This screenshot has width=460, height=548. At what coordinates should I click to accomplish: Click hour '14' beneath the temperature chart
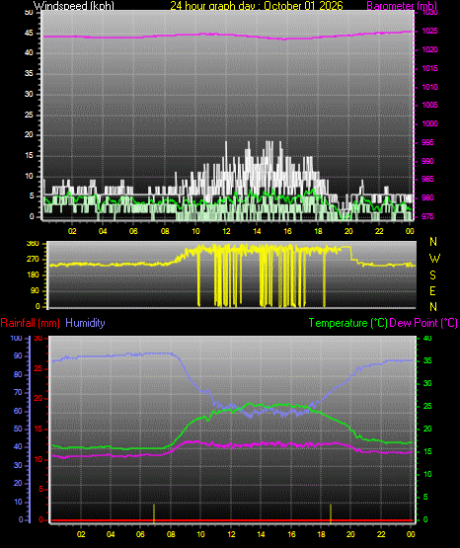261,534
